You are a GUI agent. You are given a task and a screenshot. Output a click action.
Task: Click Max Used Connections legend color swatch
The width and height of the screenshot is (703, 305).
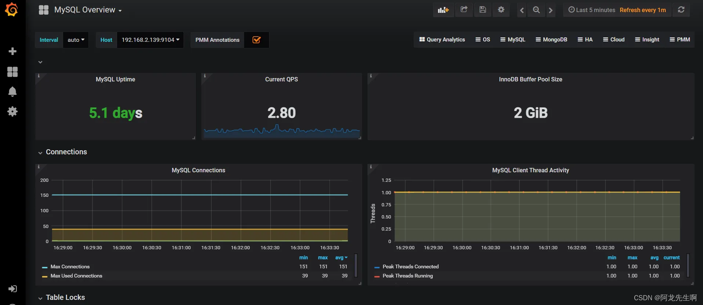tap(45, 276)
